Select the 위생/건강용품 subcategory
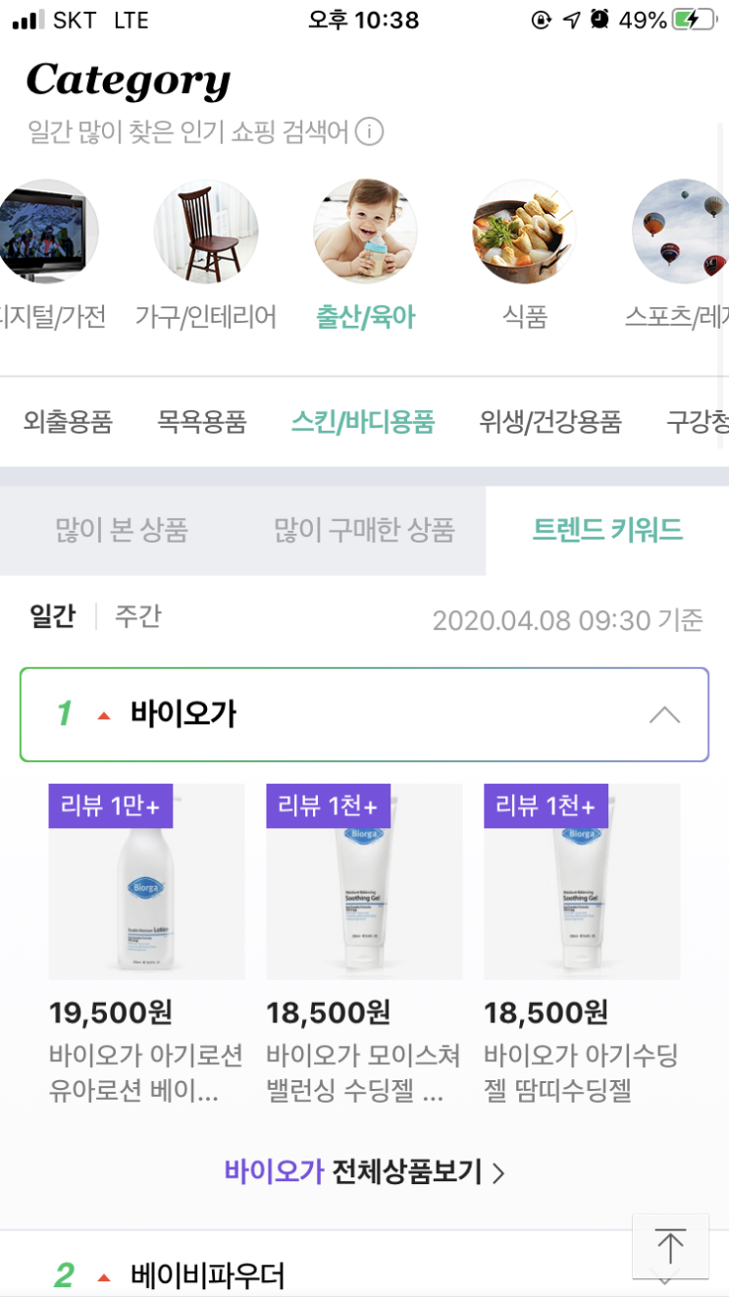 pyautogui.click(x=550, y=422)
